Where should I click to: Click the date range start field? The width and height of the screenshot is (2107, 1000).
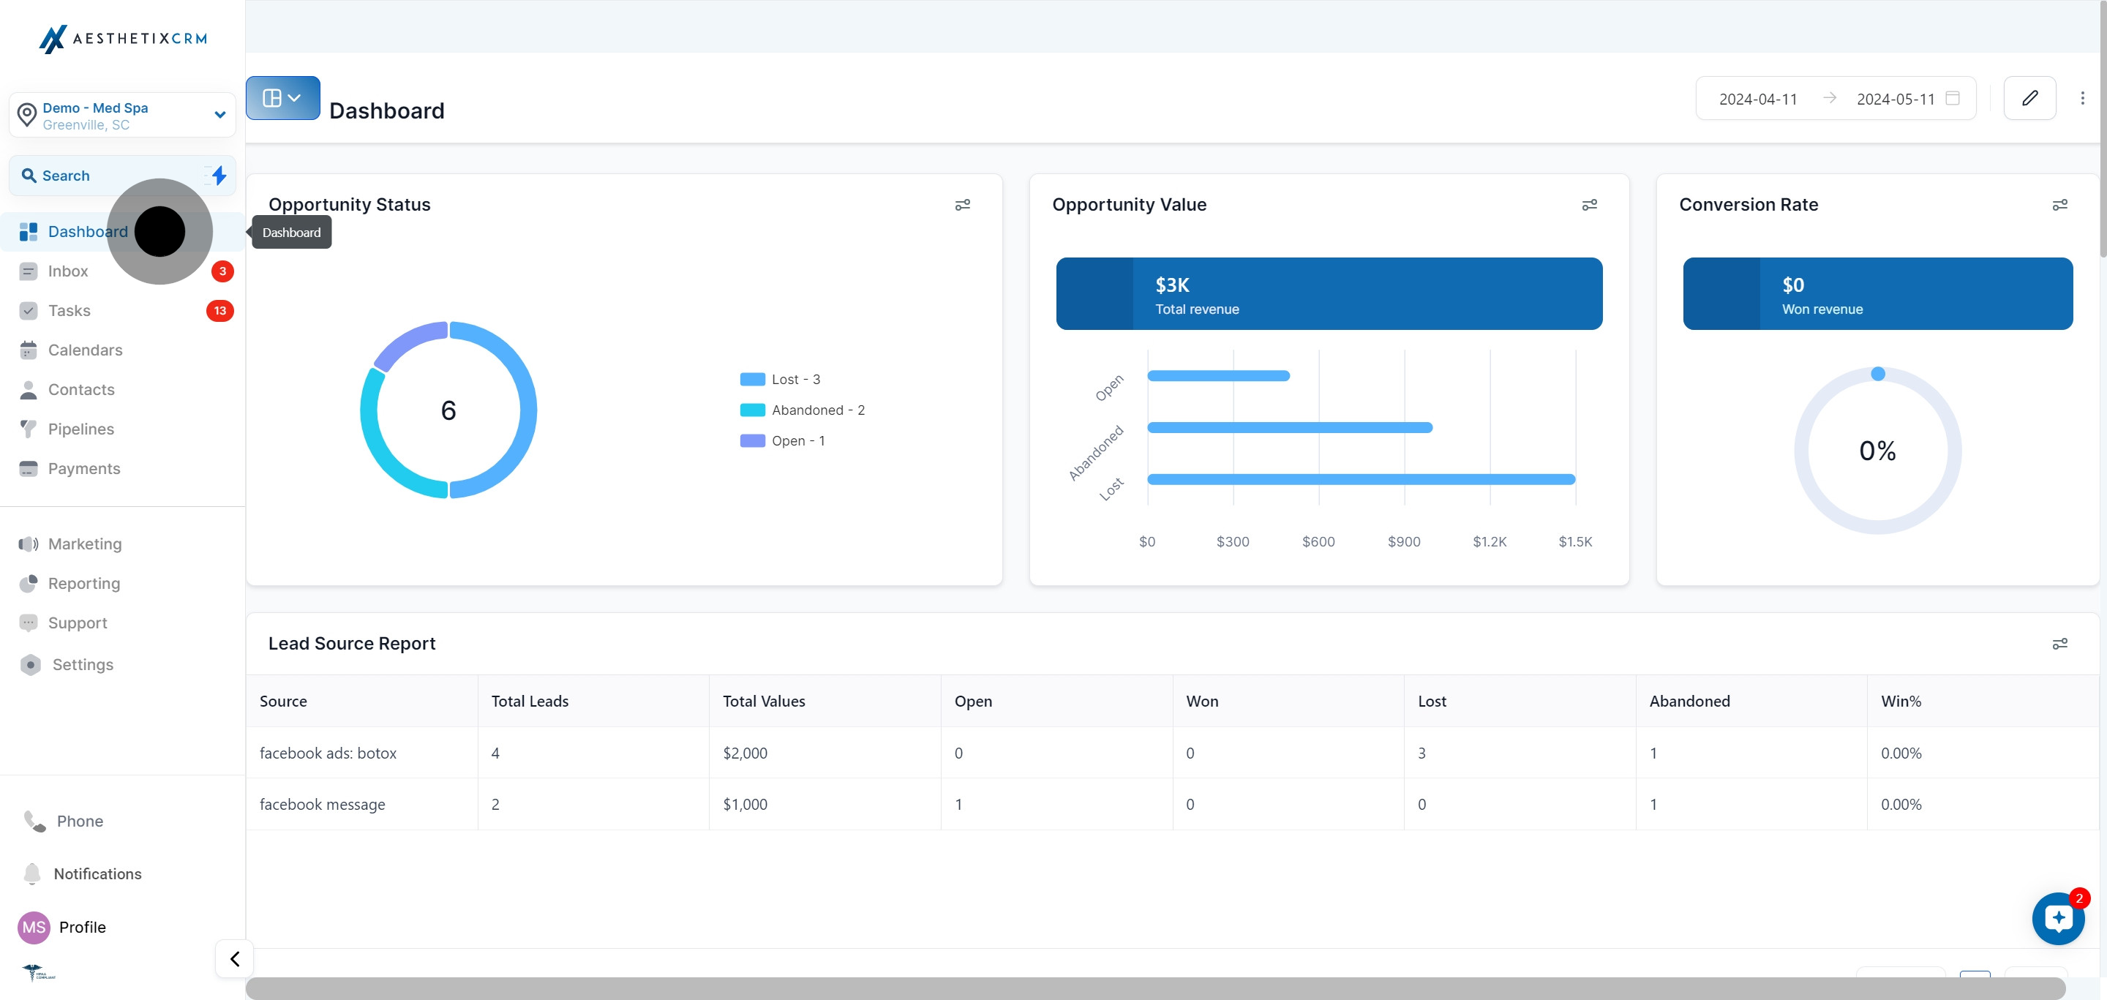tap(1758, 99)
